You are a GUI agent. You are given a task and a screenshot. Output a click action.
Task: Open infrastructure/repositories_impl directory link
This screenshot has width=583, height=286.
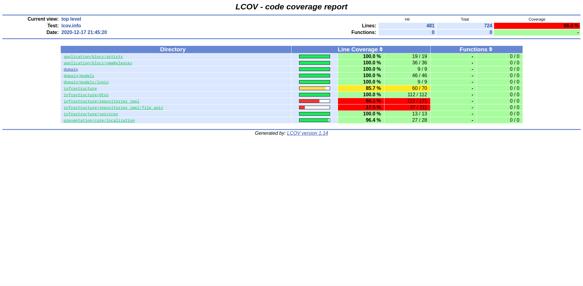click(101, 101)
